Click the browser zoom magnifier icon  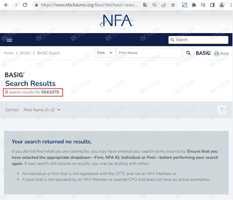coord(155,5)
